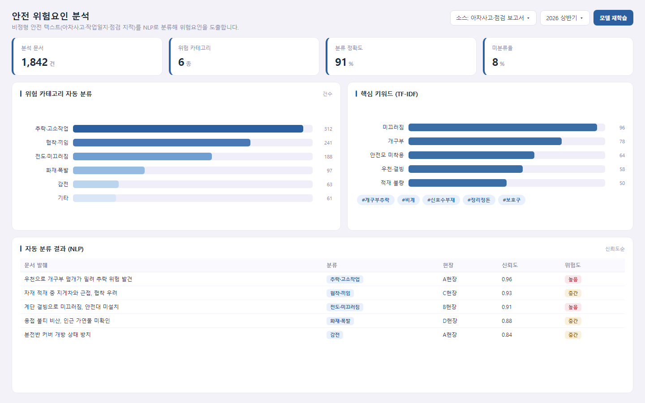The width and height of the screenshot is (645, 403).
Task: Sort table by 신뢰도 column header
Action: point(510,266)
